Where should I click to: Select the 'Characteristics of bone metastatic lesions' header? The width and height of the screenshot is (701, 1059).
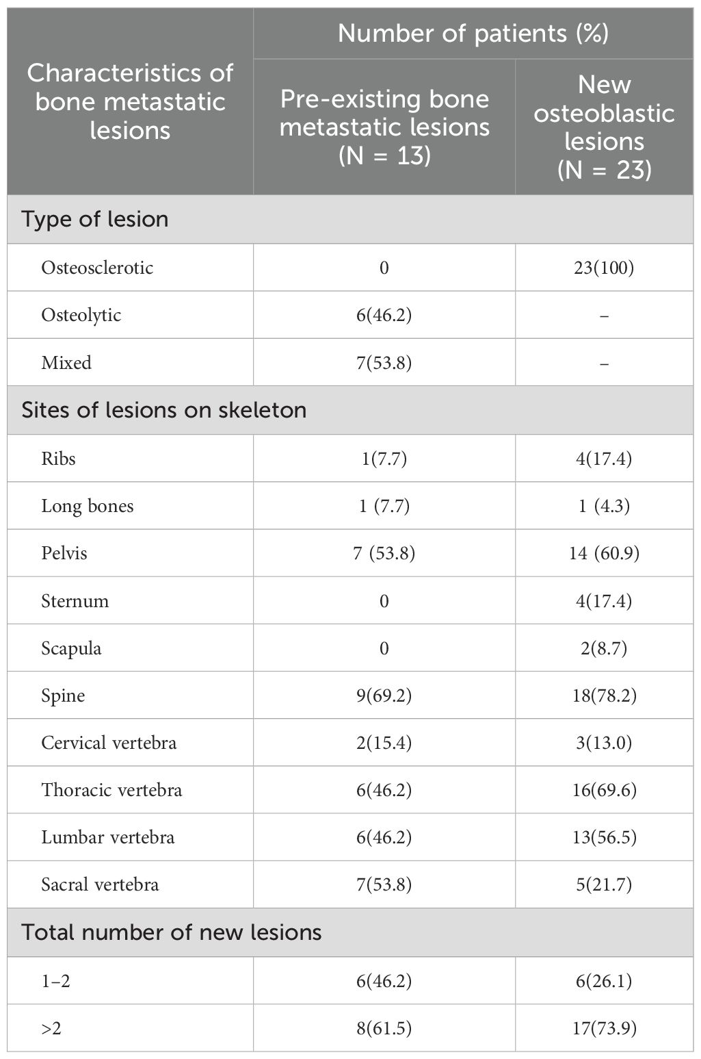[130, 101]
